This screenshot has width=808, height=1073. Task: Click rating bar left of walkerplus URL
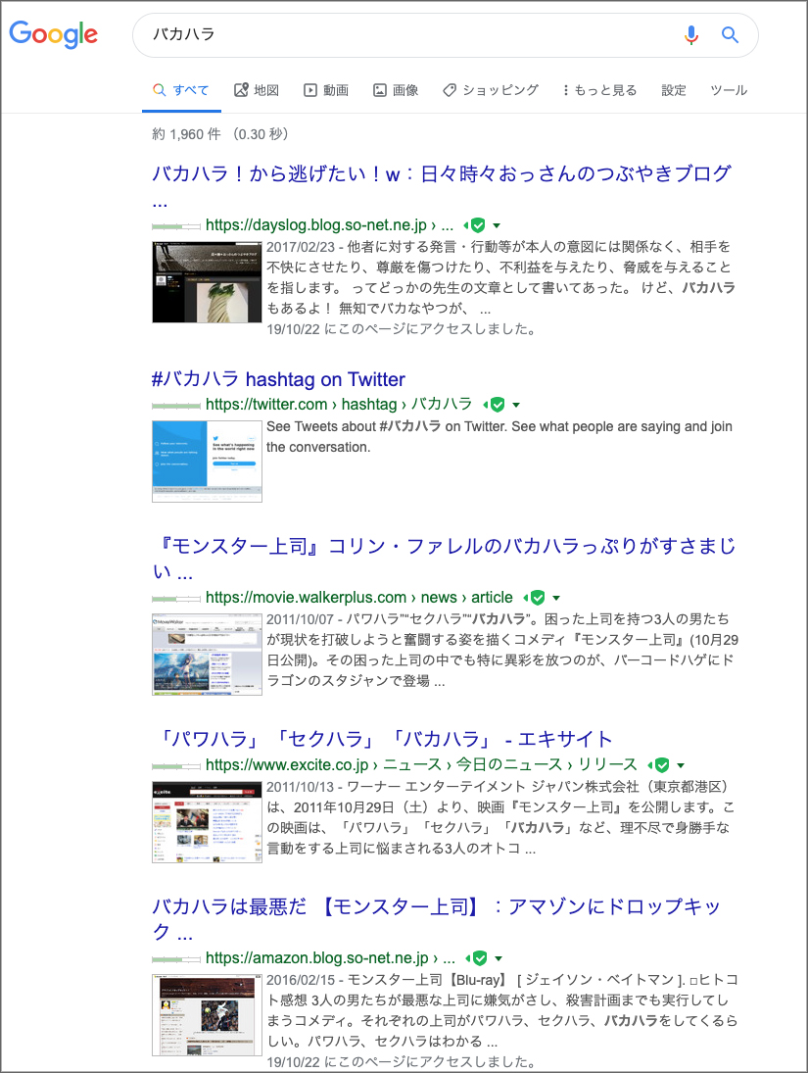[x=176, y=599]
